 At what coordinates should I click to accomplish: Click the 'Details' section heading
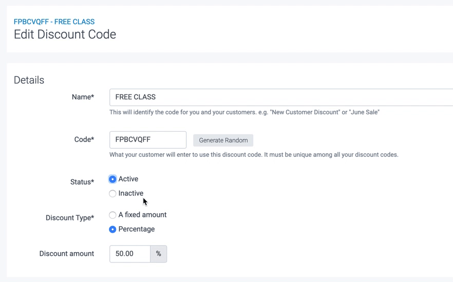point(29,80)
